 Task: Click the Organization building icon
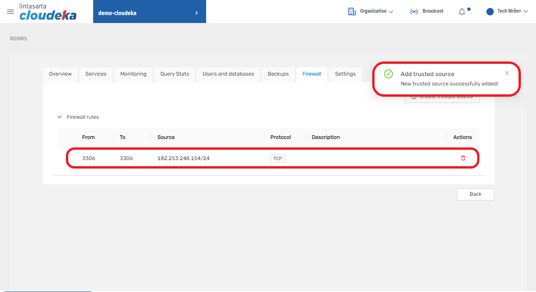(x=352, y=11)
